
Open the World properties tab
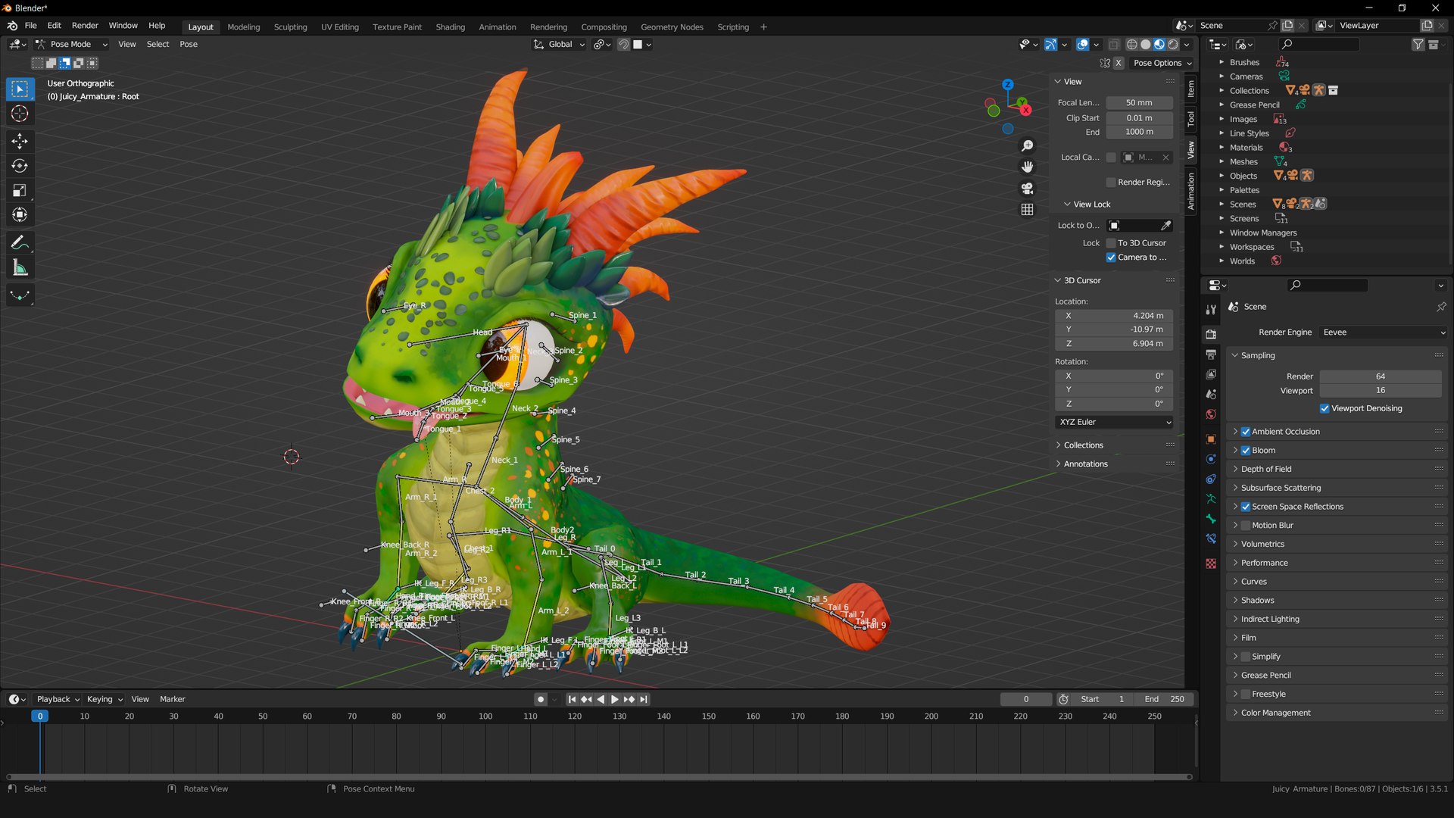(1211, 414)
